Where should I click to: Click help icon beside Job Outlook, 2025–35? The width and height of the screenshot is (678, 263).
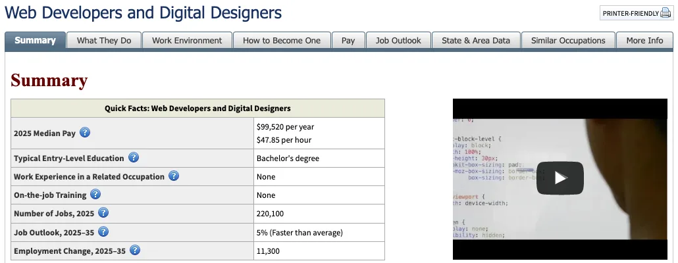click(103, 232)
